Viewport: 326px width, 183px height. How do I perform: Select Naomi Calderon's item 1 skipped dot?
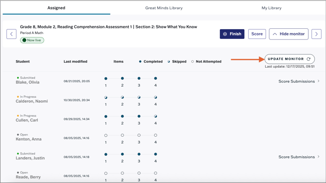[106, 97]
